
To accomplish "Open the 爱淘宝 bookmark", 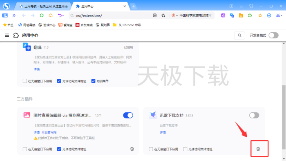I will click(65, 25).
